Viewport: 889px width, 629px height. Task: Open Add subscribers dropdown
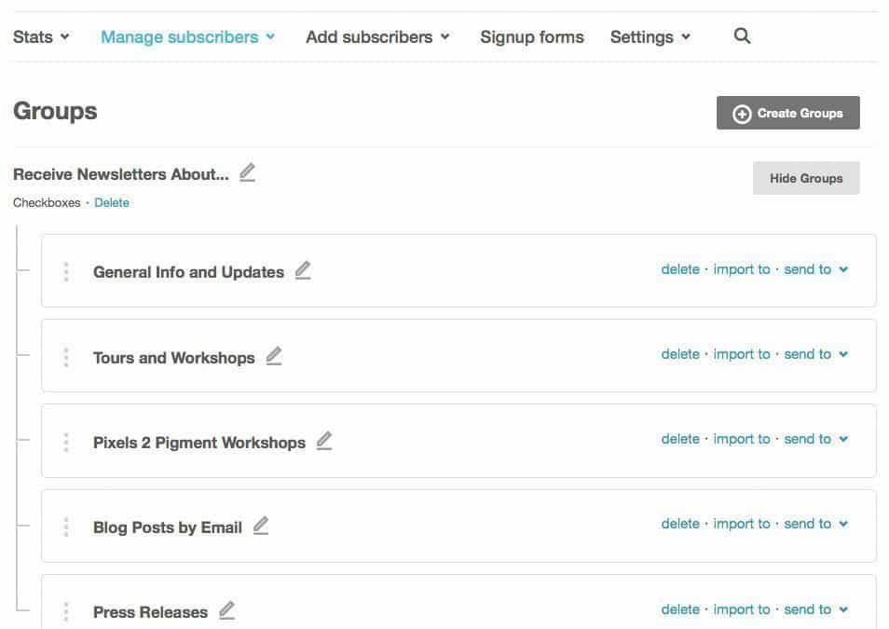click(x=377, y=37)
